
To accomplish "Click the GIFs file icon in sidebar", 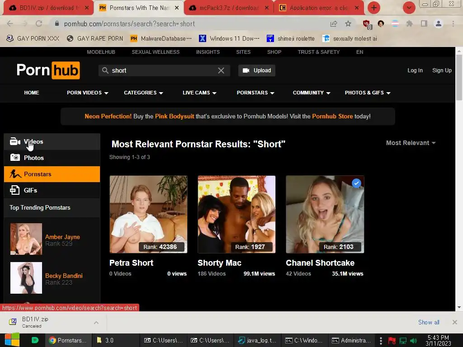I will click(14, 190).
